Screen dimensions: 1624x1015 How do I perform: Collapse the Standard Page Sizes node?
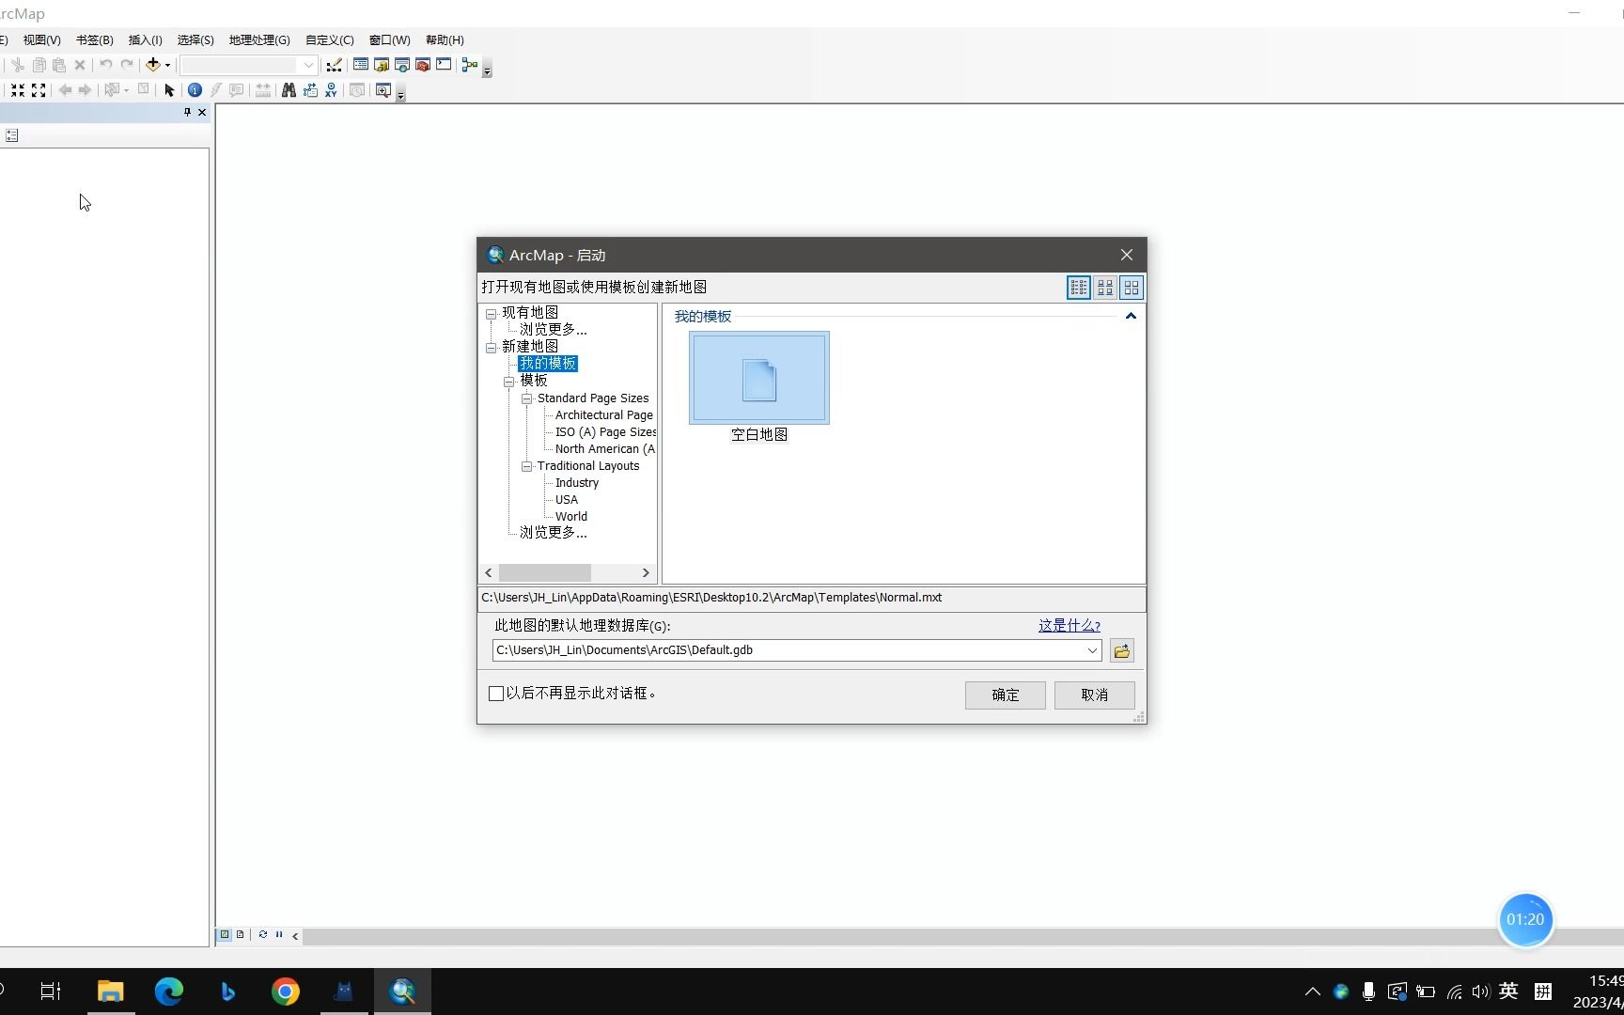click(x=526, y=398)
